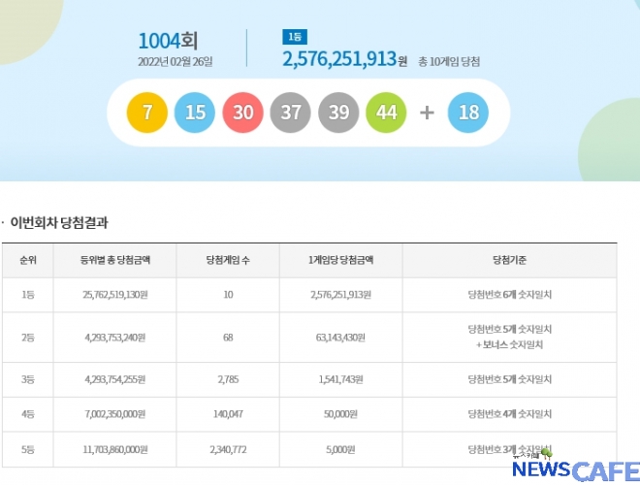This screenshot has width=640, height=485.
Task: Click the 2,340,772 winning games cell
Action: pos(228,450)
